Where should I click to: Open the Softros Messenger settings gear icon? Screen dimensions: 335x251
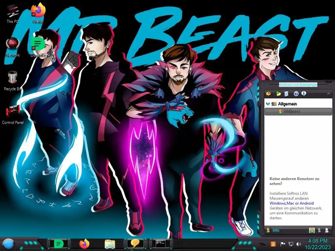268,94
